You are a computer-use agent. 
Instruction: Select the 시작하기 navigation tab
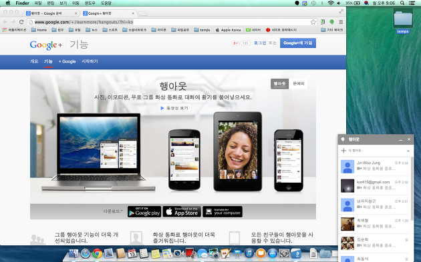tap(90, 61)
